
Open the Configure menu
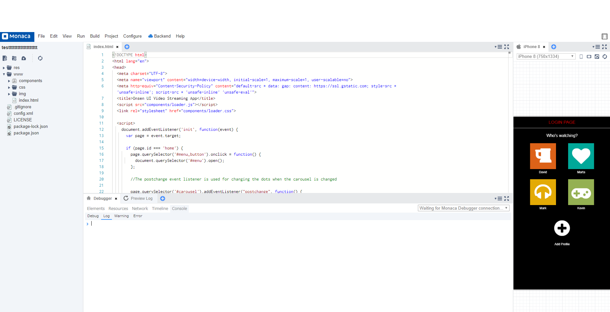point(133,36)
